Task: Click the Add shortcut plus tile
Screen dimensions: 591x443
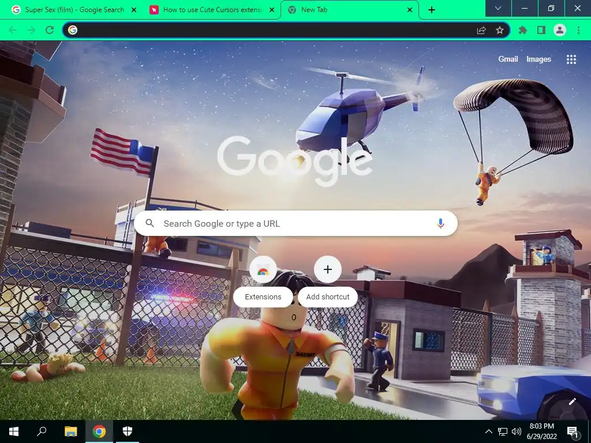Action: pyautogui.click(x=328, y=269)
